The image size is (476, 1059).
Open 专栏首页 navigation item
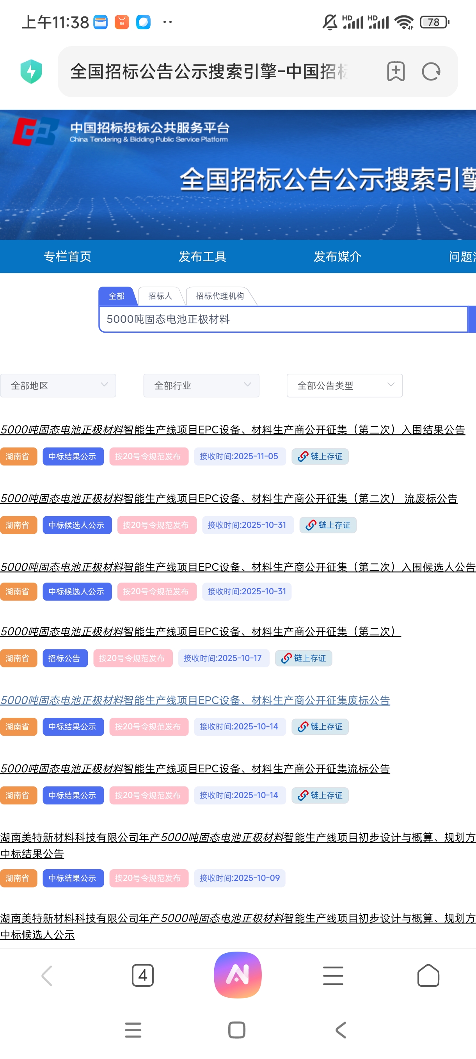point(67,257)
